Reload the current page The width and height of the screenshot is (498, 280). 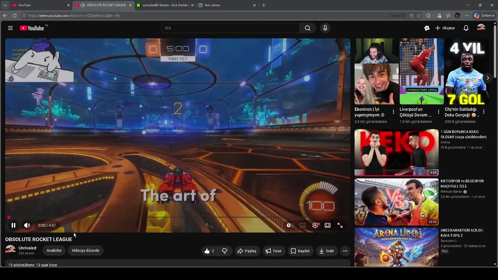(x=14, y=16)
